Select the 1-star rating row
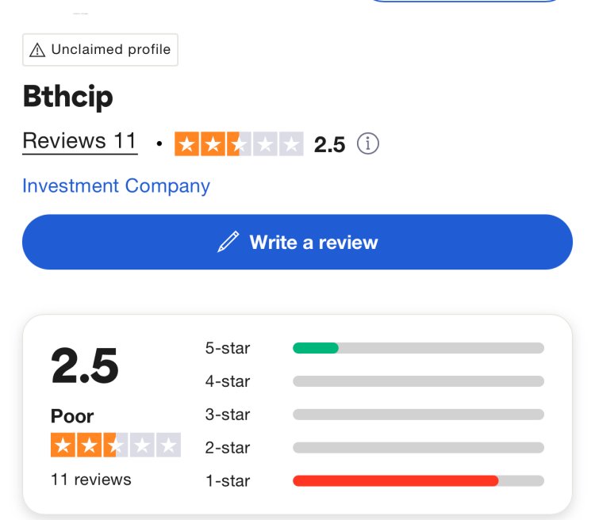The width and height of the screenshot is (595, 520). [374, 481]
